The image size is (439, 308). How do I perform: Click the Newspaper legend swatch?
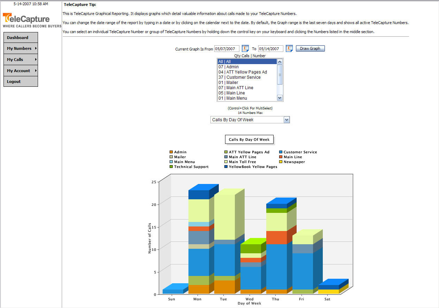point(281,162)
